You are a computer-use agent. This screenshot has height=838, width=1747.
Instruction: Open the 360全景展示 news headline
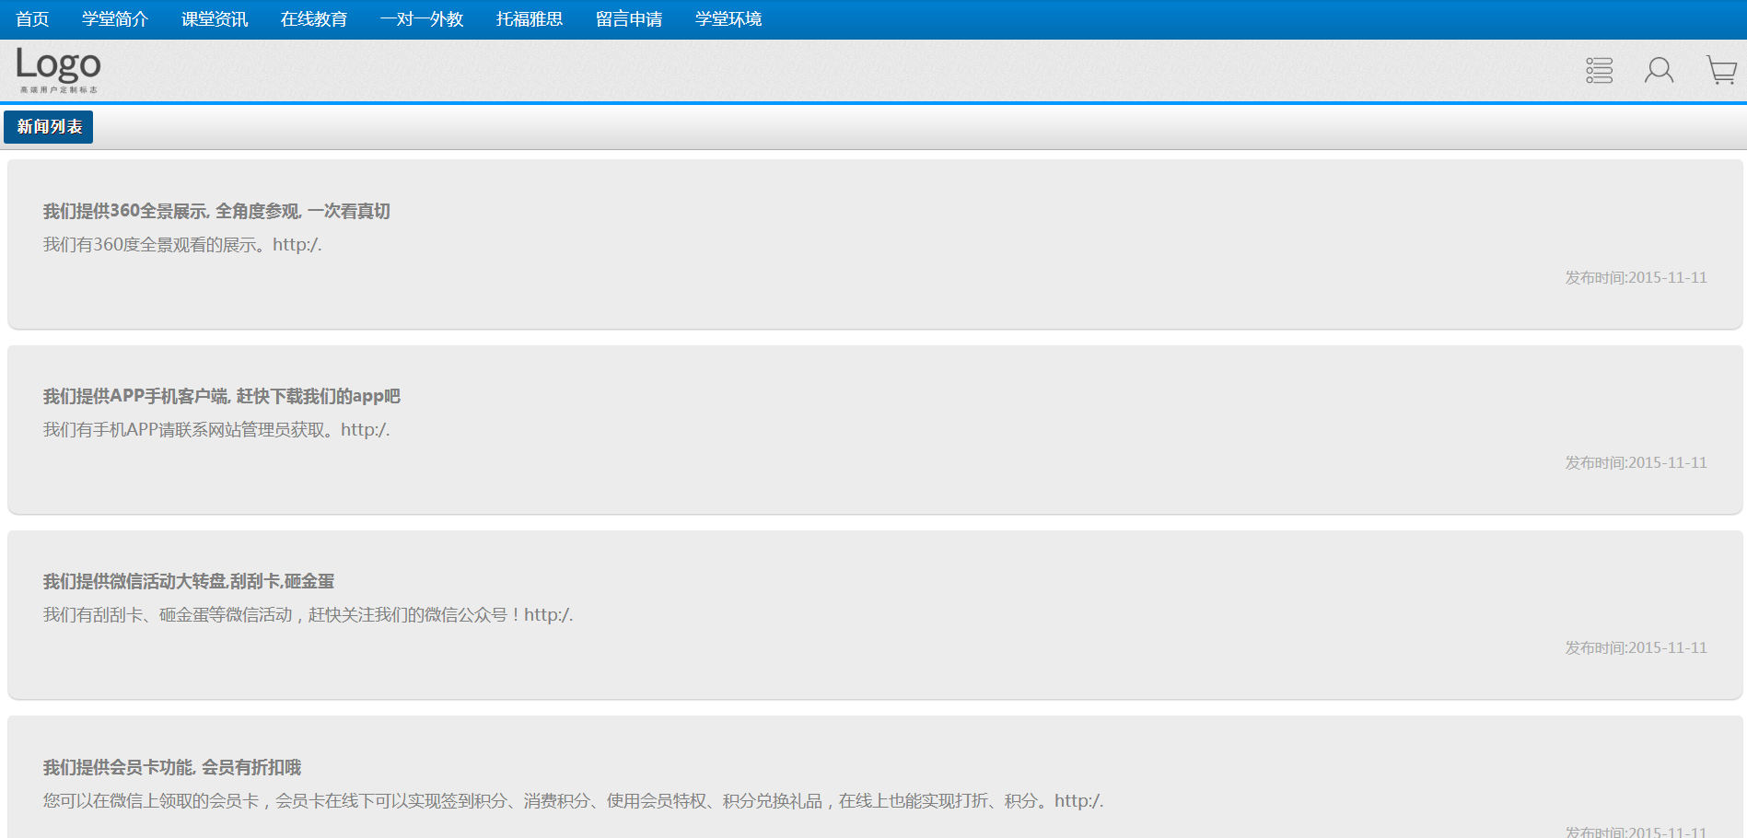click(x=216, y=212)
